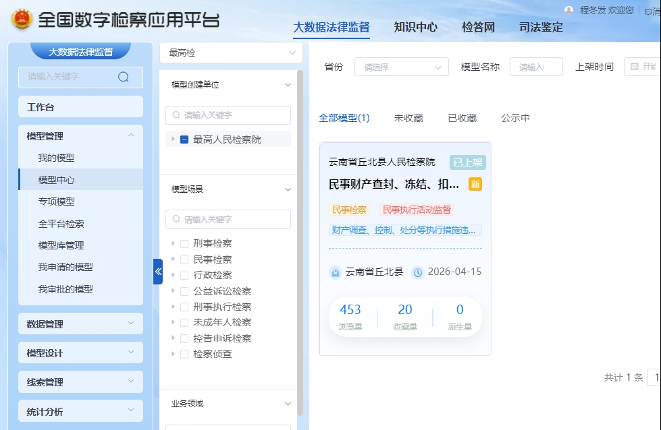Open 专项模型 menu item
This screenshot has width=661, height=430.
pyautogui.click(x=80, y=202)
